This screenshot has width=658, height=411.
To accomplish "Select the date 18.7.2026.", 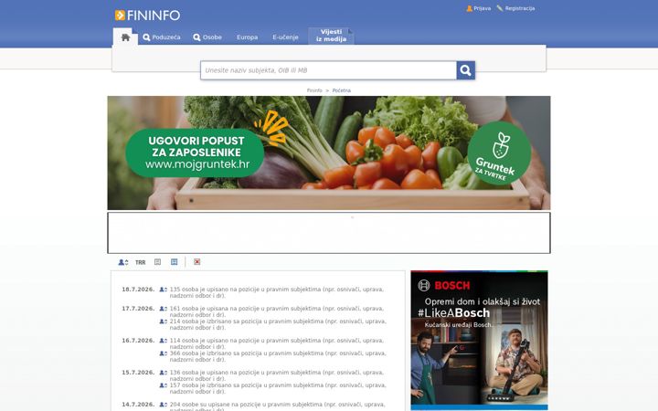I will [x=138, y=290].
